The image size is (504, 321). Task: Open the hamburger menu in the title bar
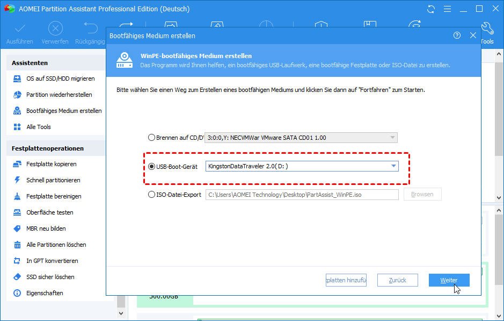[447, 9]
